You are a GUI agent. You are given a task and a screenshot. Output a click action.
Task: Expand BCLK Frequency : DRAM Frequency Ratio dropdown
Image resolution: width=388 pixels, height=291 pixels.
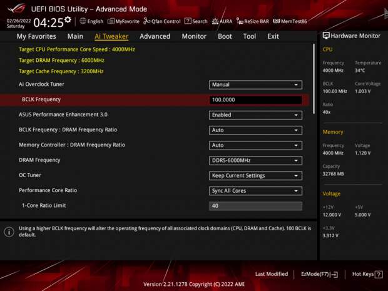[255, 130]
